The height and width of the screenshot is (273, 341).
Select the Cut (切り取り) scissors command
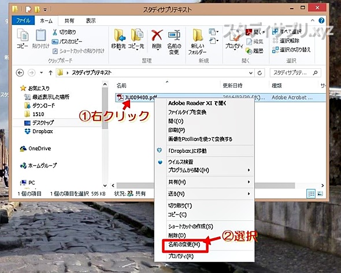point(64,32)
